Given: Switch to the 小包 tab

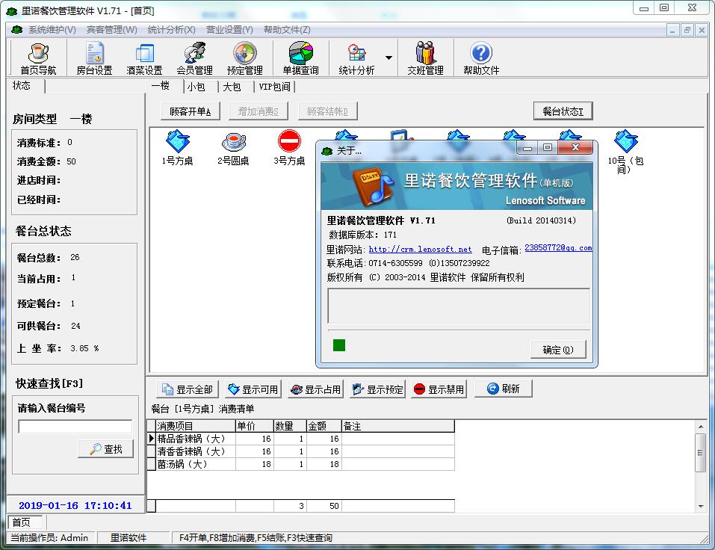Looking at the screenshot, I should coord(196,87).
